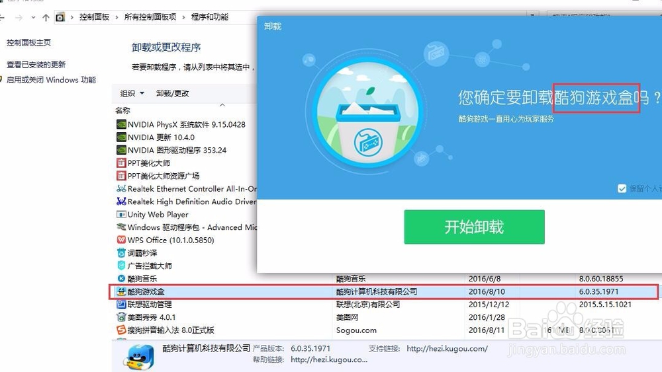The height and width of the screenshot is (372, 662).
Task: Click the Realtek Ethernet Controller icon
Action: (121, 189)
